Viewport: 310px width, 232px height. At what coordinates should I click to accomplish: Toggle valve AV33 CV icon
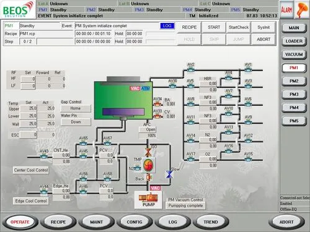pyautogui.click(x=157, y=116)
